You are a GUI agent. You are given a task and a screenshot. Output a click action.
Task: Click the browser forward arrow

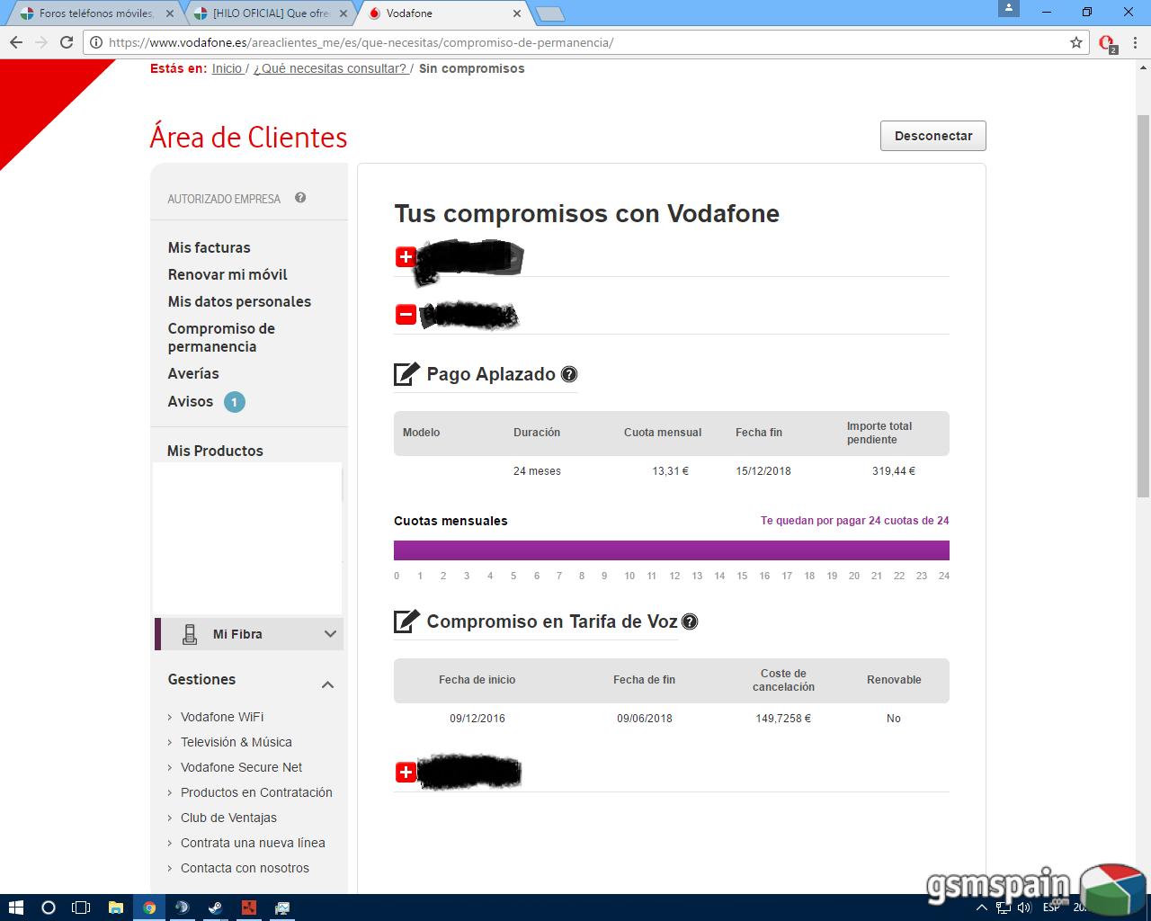coord(41,42)
